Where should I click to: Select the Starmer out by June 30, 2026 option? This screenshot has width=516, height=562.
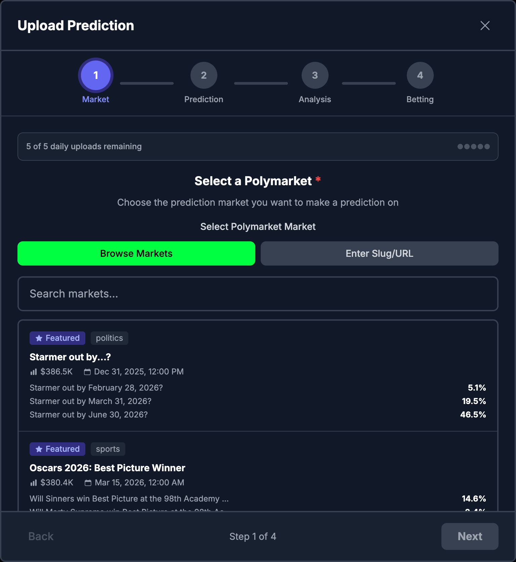88,414
